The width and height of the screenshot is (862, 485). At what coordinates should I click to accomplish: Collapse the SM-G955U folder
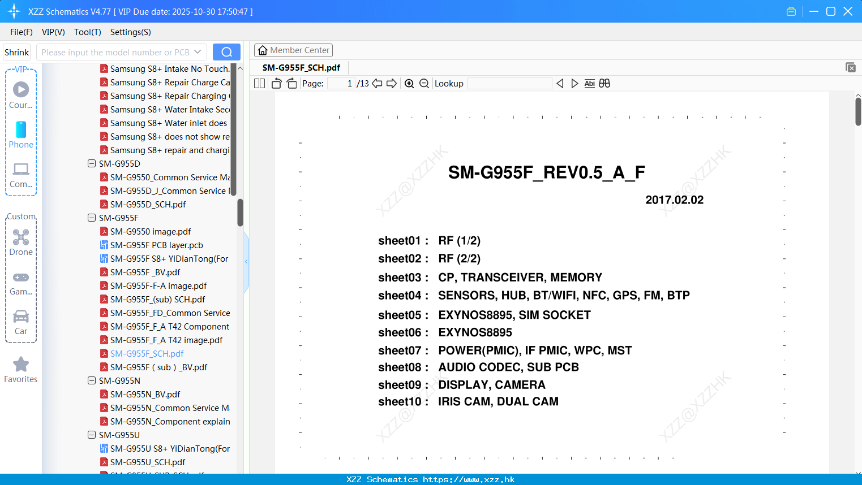(92, 435)
